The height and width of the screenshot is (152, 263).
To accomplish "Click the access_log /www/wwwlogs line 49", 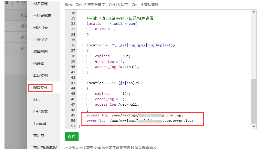I will [x=135, y=115].
